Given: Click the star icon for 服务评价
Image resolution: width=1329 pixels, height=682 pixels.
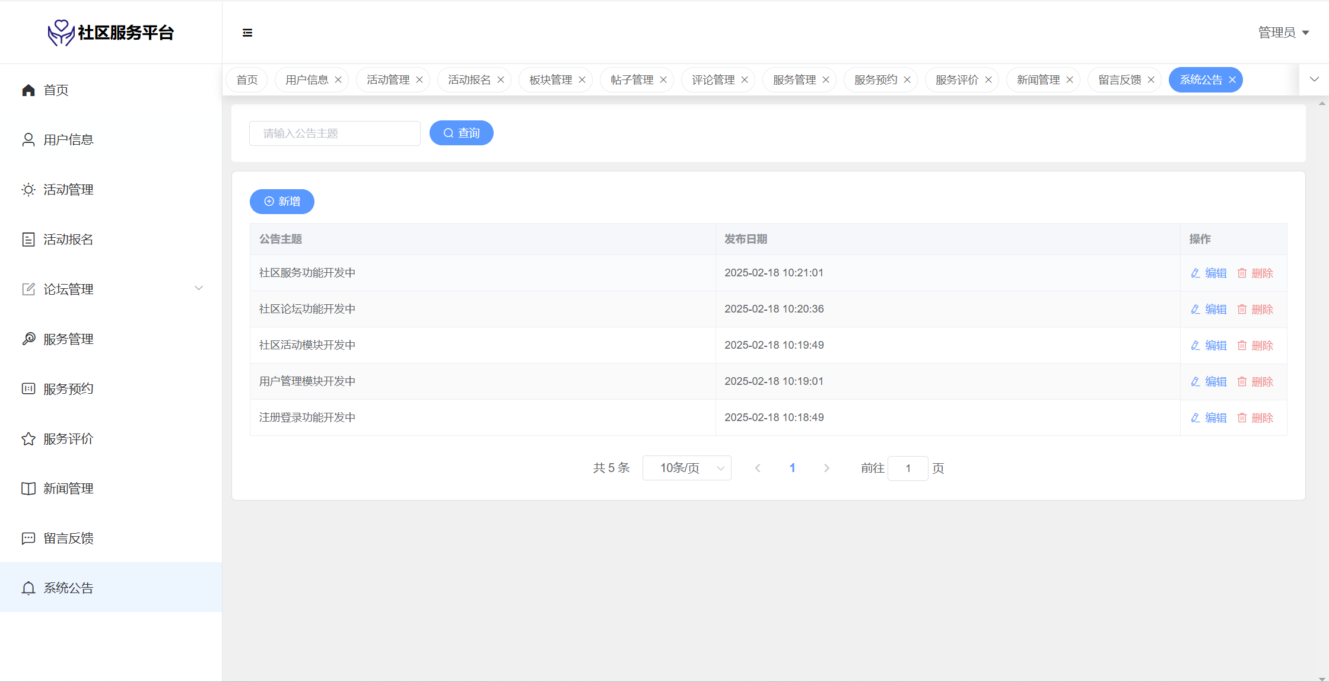Looking at the screenshot, I should (x=28, y=439).
